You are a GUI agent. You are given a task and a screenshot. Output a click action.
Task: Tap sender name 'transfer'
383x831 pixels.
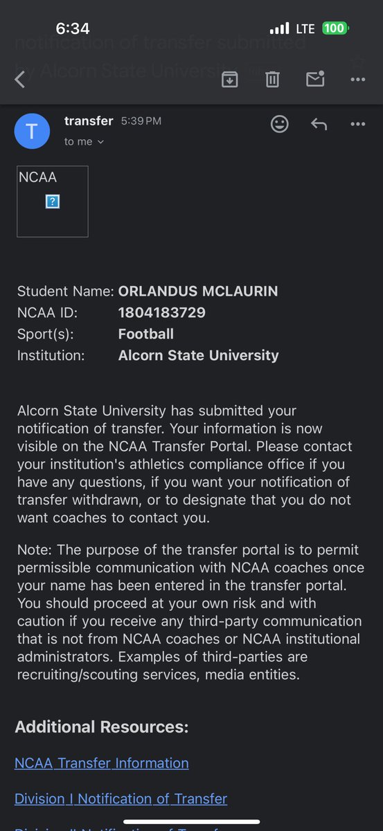[89, 120]
